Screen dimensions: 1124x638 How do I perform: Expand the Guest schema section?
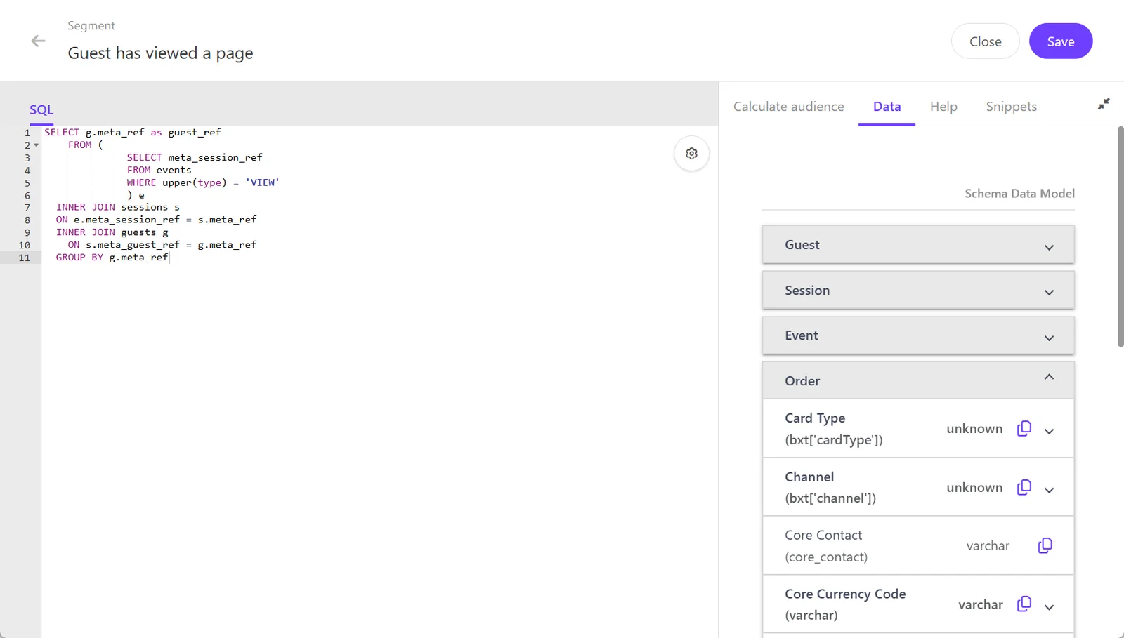pyautogui.click(x=918, y=245)
